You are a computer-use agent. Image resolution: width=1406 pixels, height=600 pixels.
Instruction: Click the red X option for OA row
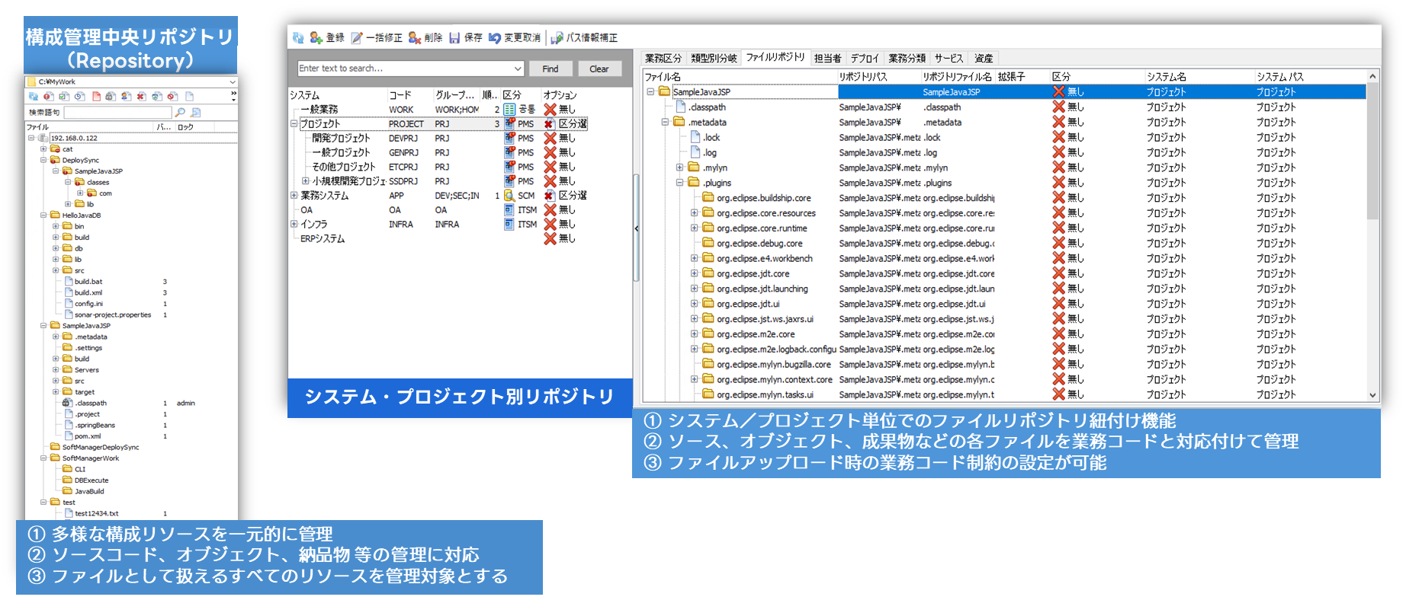pos(550,210)
